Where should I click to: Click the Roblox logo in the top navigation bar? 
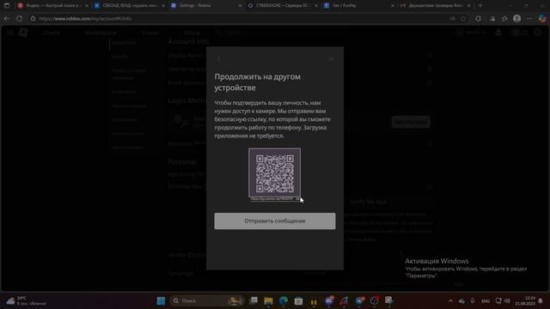coord(23,33)
